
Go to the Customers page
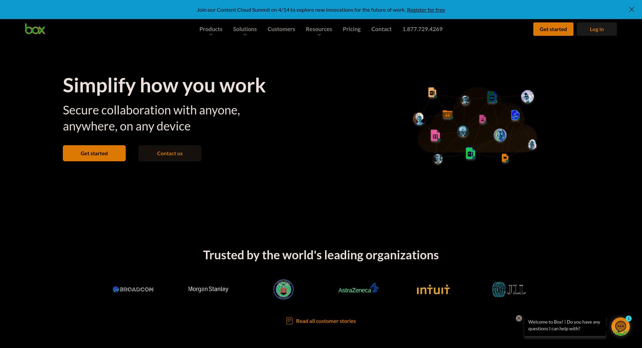coord(281,29)
